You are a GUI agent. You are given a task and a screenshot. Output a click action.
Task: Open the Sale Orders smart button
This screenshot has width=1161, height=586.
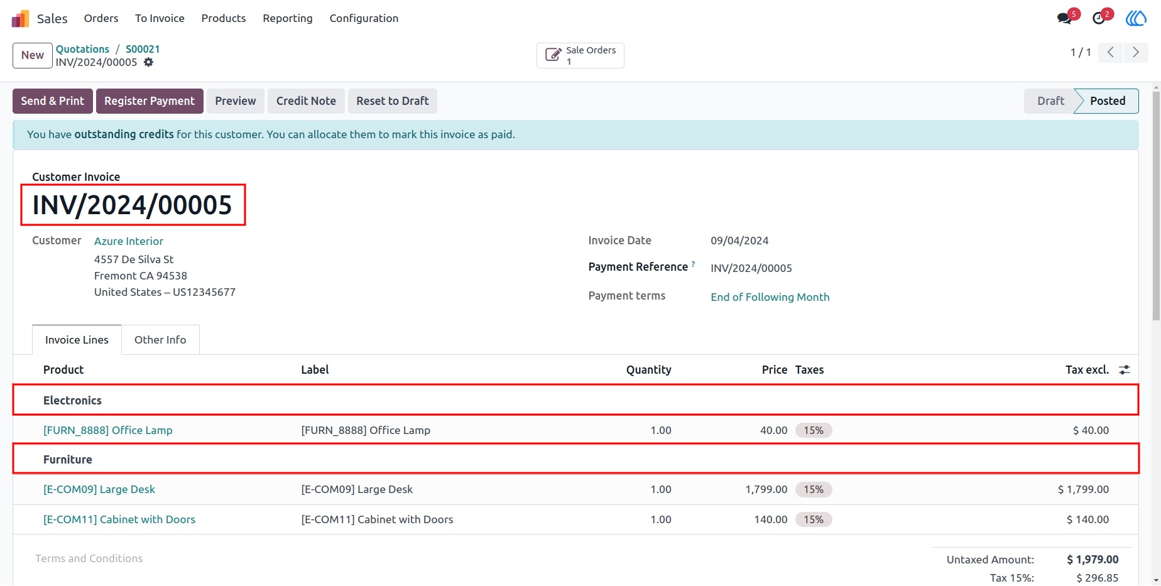click(x=580, y=55)
